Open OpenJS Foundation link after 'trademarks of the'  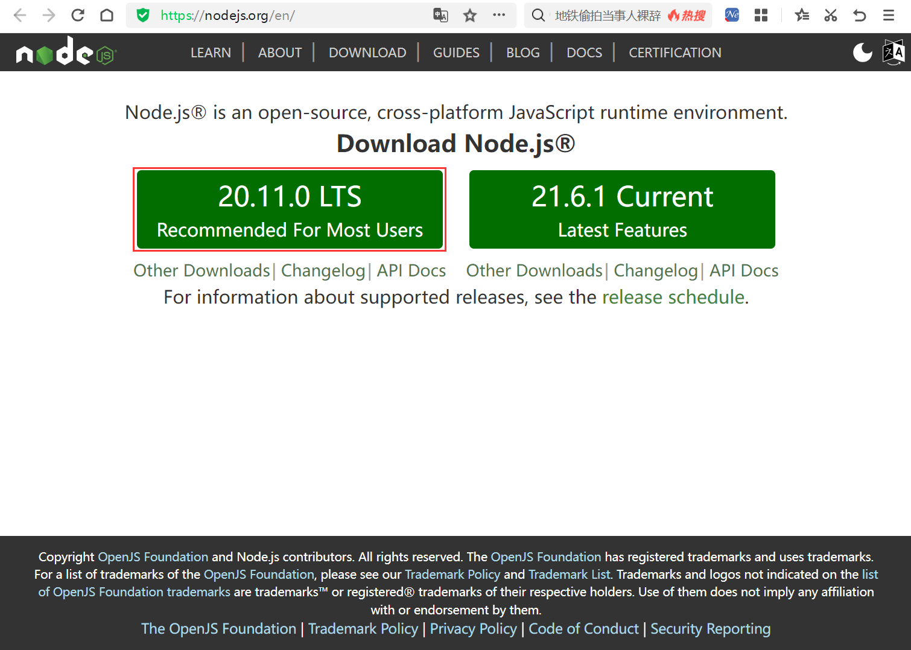259,574
